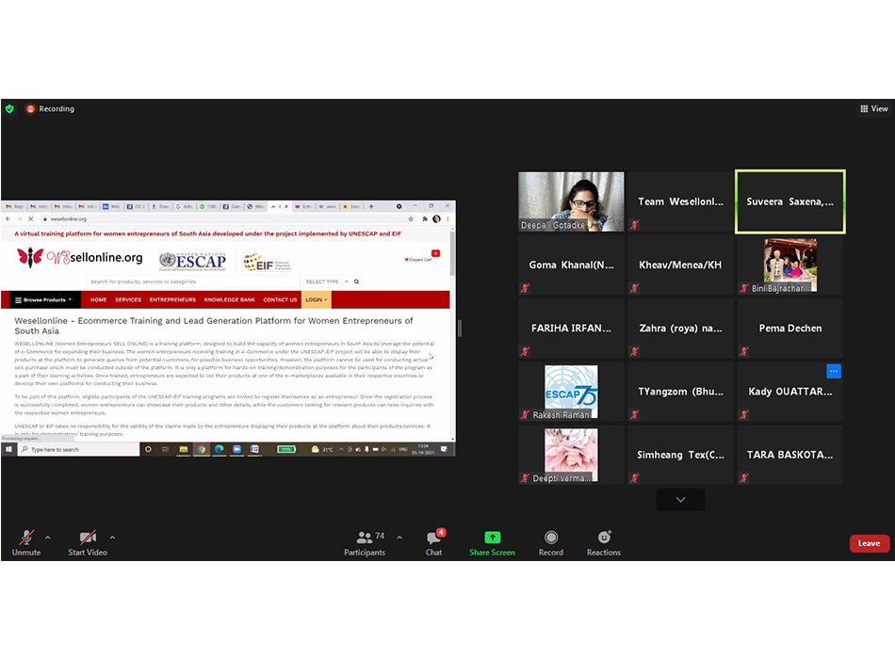Expand audio options arrow beside Unmute
Image resolution: width=895 pixels, height=659 pixels.
coord(48,538)
